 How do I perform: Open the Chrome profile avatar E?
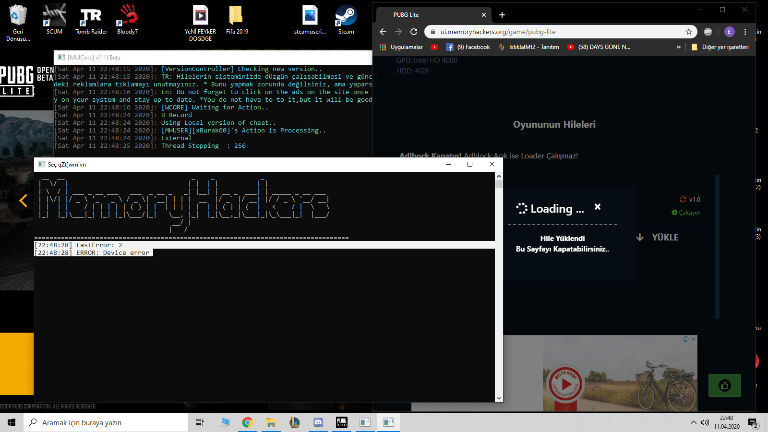tap(730, 32)
